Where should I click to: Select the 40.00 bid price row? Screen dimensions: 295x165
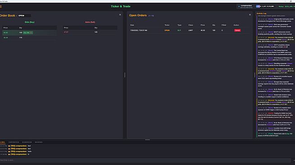pos(29,33)
